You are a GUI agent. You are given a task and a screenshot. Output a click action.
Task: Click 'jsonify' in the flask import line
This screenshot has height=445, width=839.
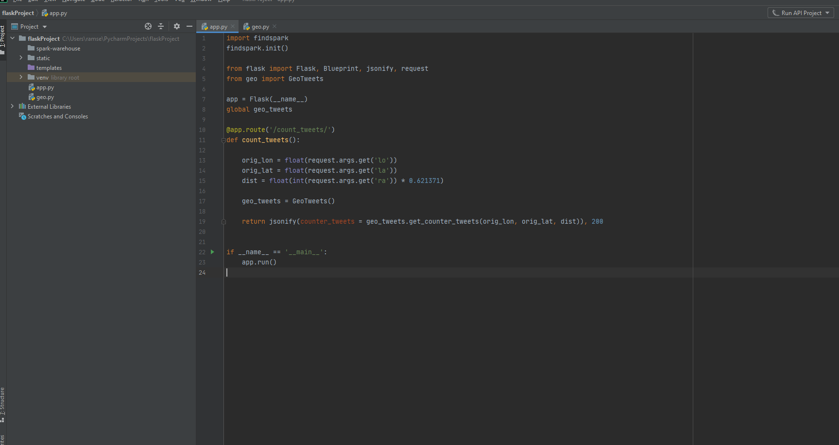(380, 69)
